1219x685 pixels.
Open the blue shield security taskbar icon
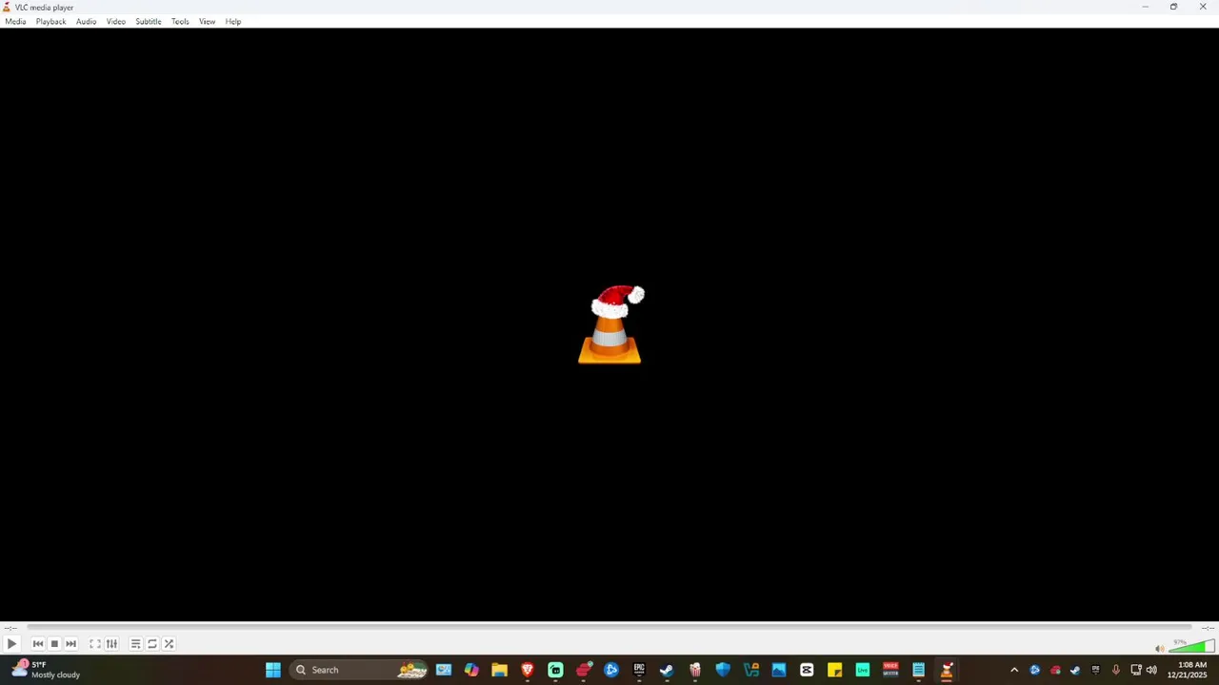click(723, 670)
